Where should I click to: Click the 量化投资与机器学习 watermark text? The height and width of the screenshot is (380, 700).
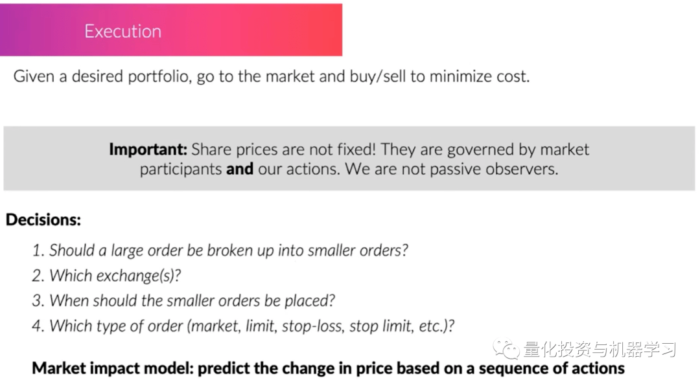pos(600,350)
